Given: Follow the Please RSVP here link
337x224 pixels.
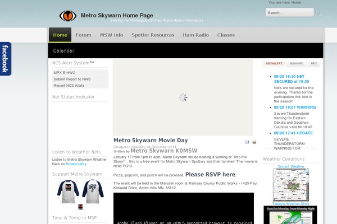Looking at the screenshot, I should [x=210, y=175].
